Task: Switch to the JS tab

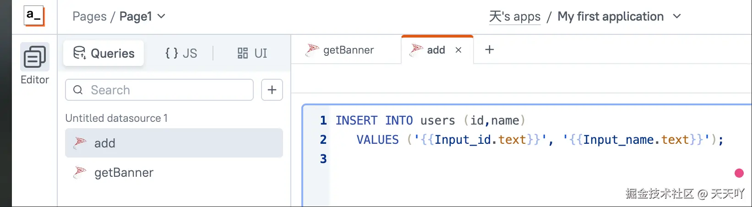Action: pos(181,53)
